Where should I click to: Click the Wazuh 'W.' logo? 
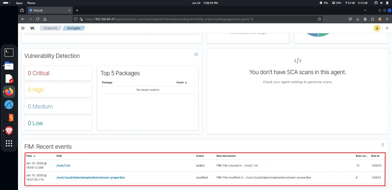(33, 28)
